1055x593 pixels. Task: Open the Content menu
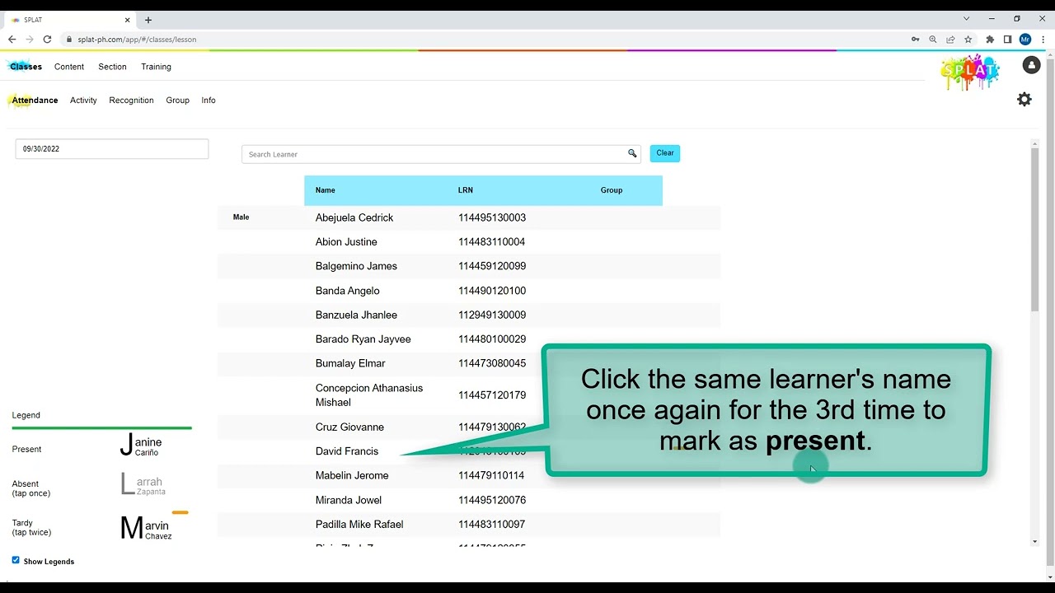(69, 67)
